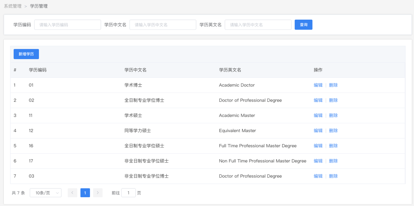Delete the Equivalent Master row
Viewport: 414px width, 206px height.
[x=333, y=131]
